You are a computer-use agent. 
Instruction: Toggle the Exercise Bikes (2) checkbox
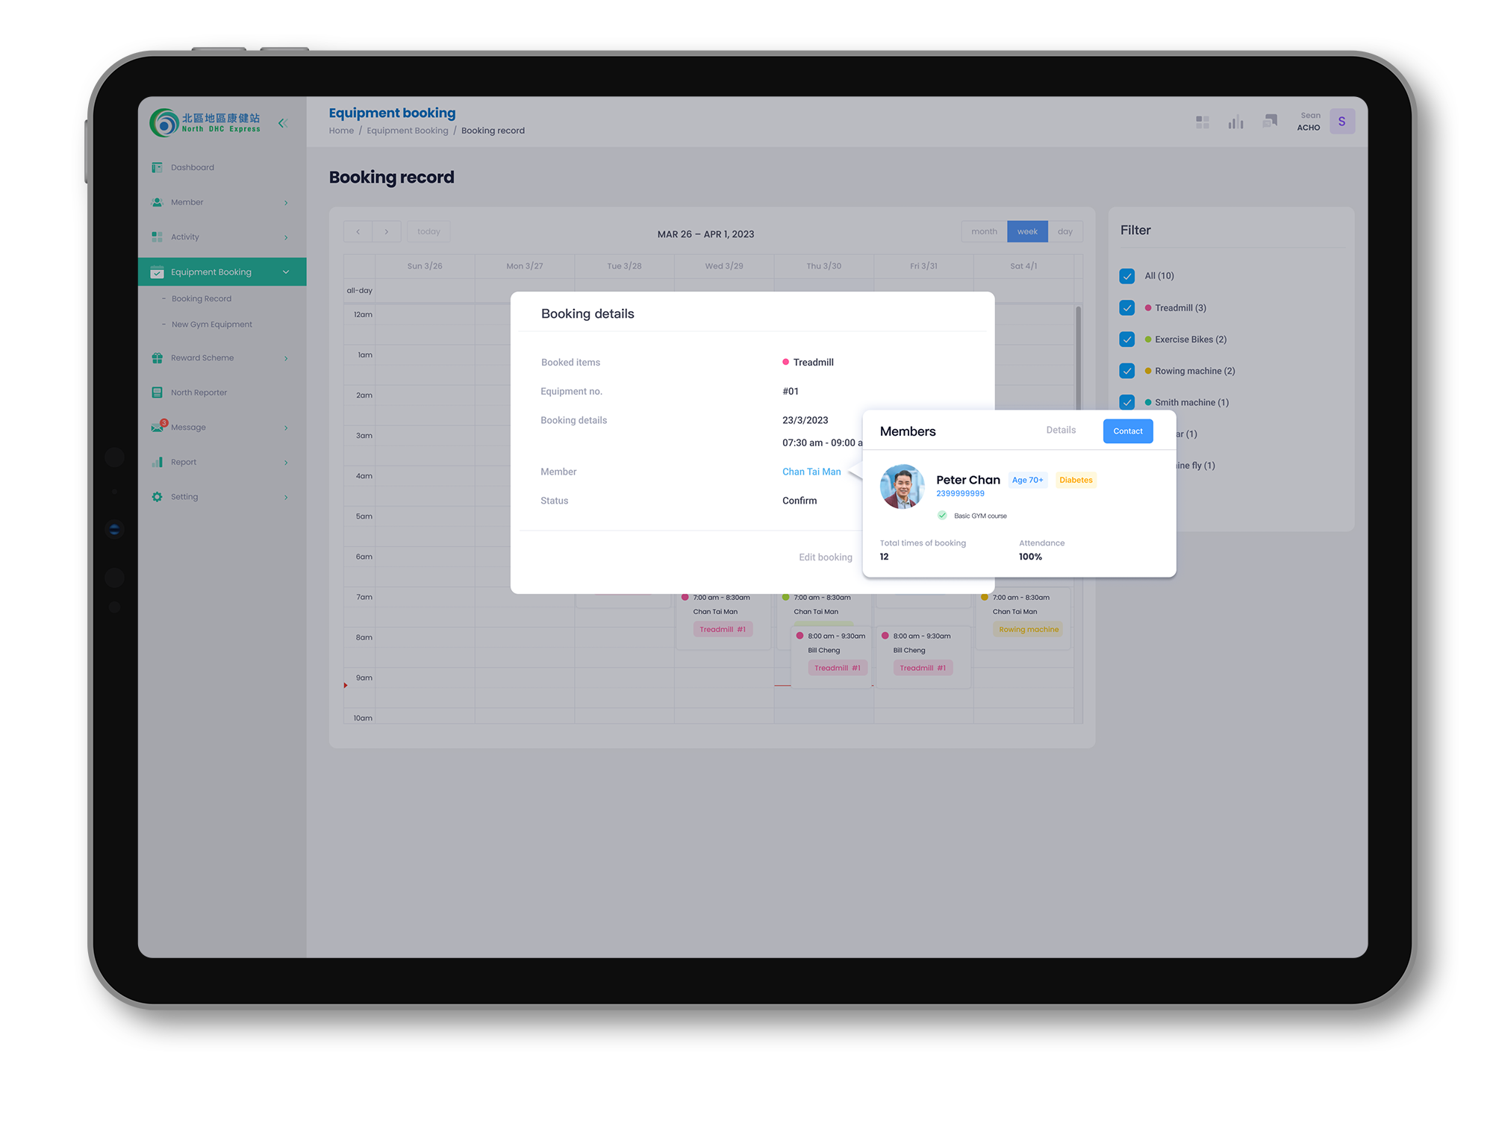[x=1127, y=340]
